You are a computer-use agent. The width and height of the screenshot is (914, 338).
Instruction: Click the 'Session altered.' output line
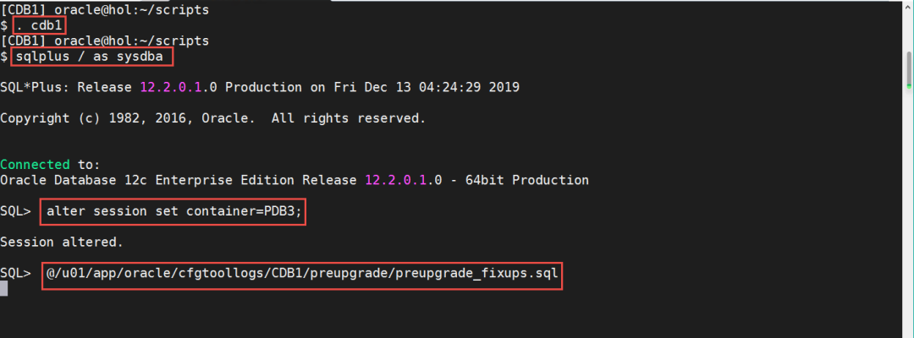(61, 243)
